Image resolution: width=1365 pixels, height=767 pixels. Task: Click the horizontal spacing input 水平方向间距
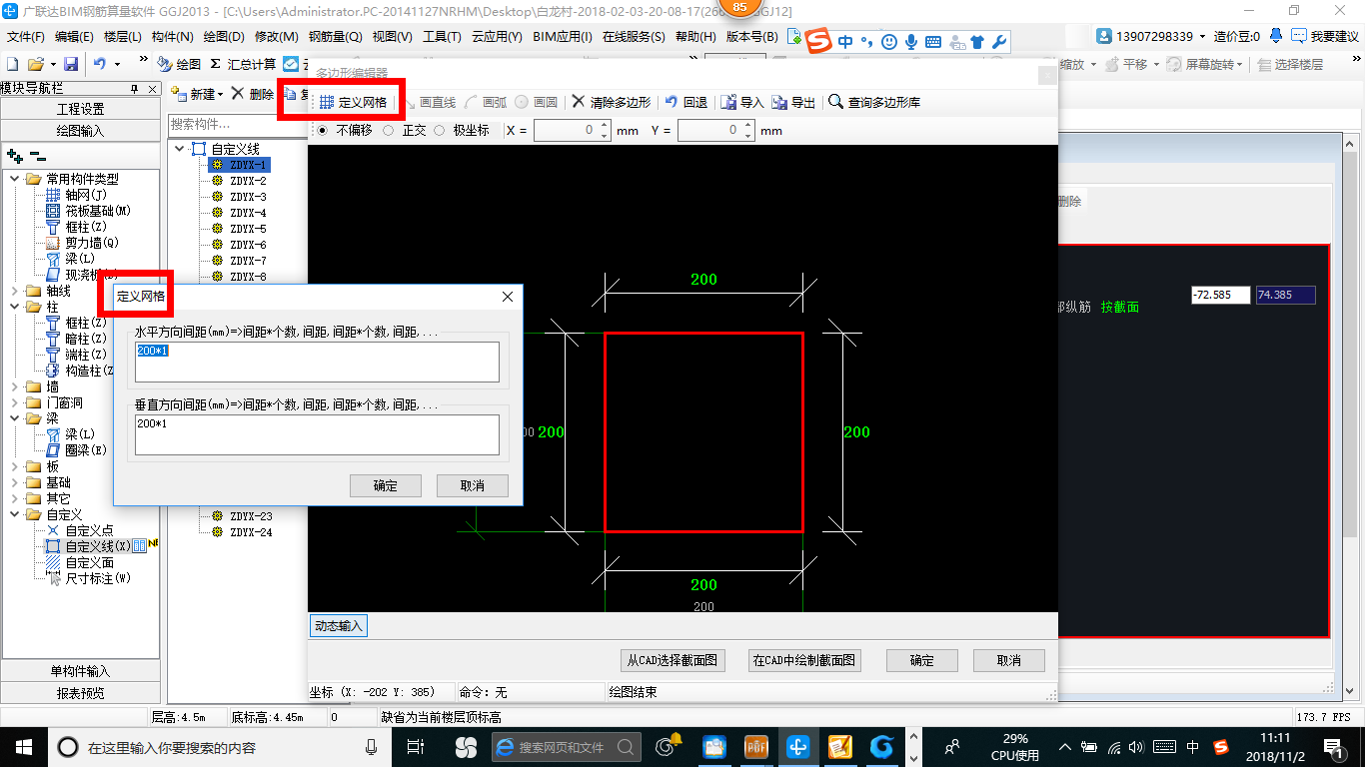(317, 362)
